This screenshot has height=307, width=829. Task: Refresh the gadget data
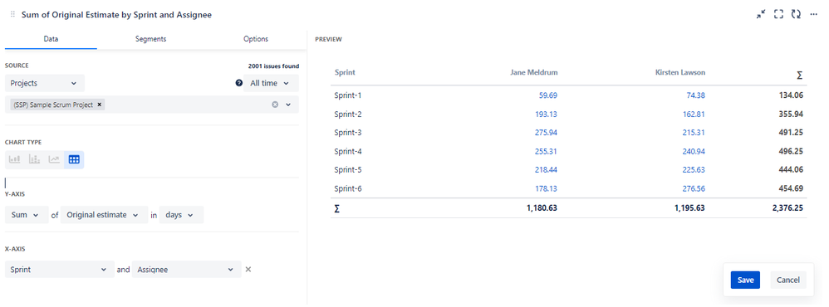coord(796,15)
